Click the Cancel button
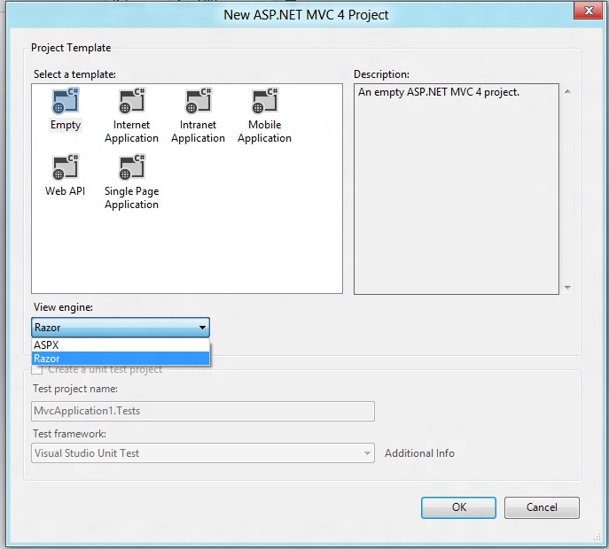The height and width of the screenshot is (549, 609). [542, 507]
